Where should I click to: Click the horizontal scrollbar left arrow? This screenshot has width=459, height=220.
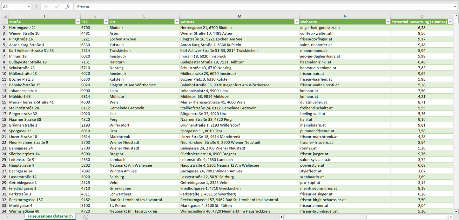click(x=281, y=217)
